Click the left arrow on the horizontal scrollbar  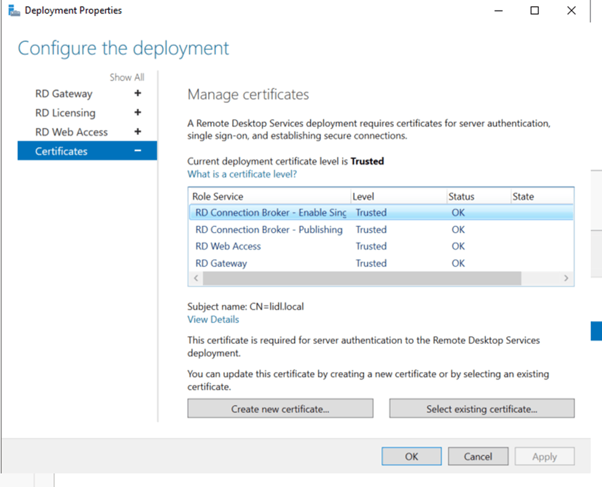195,279
